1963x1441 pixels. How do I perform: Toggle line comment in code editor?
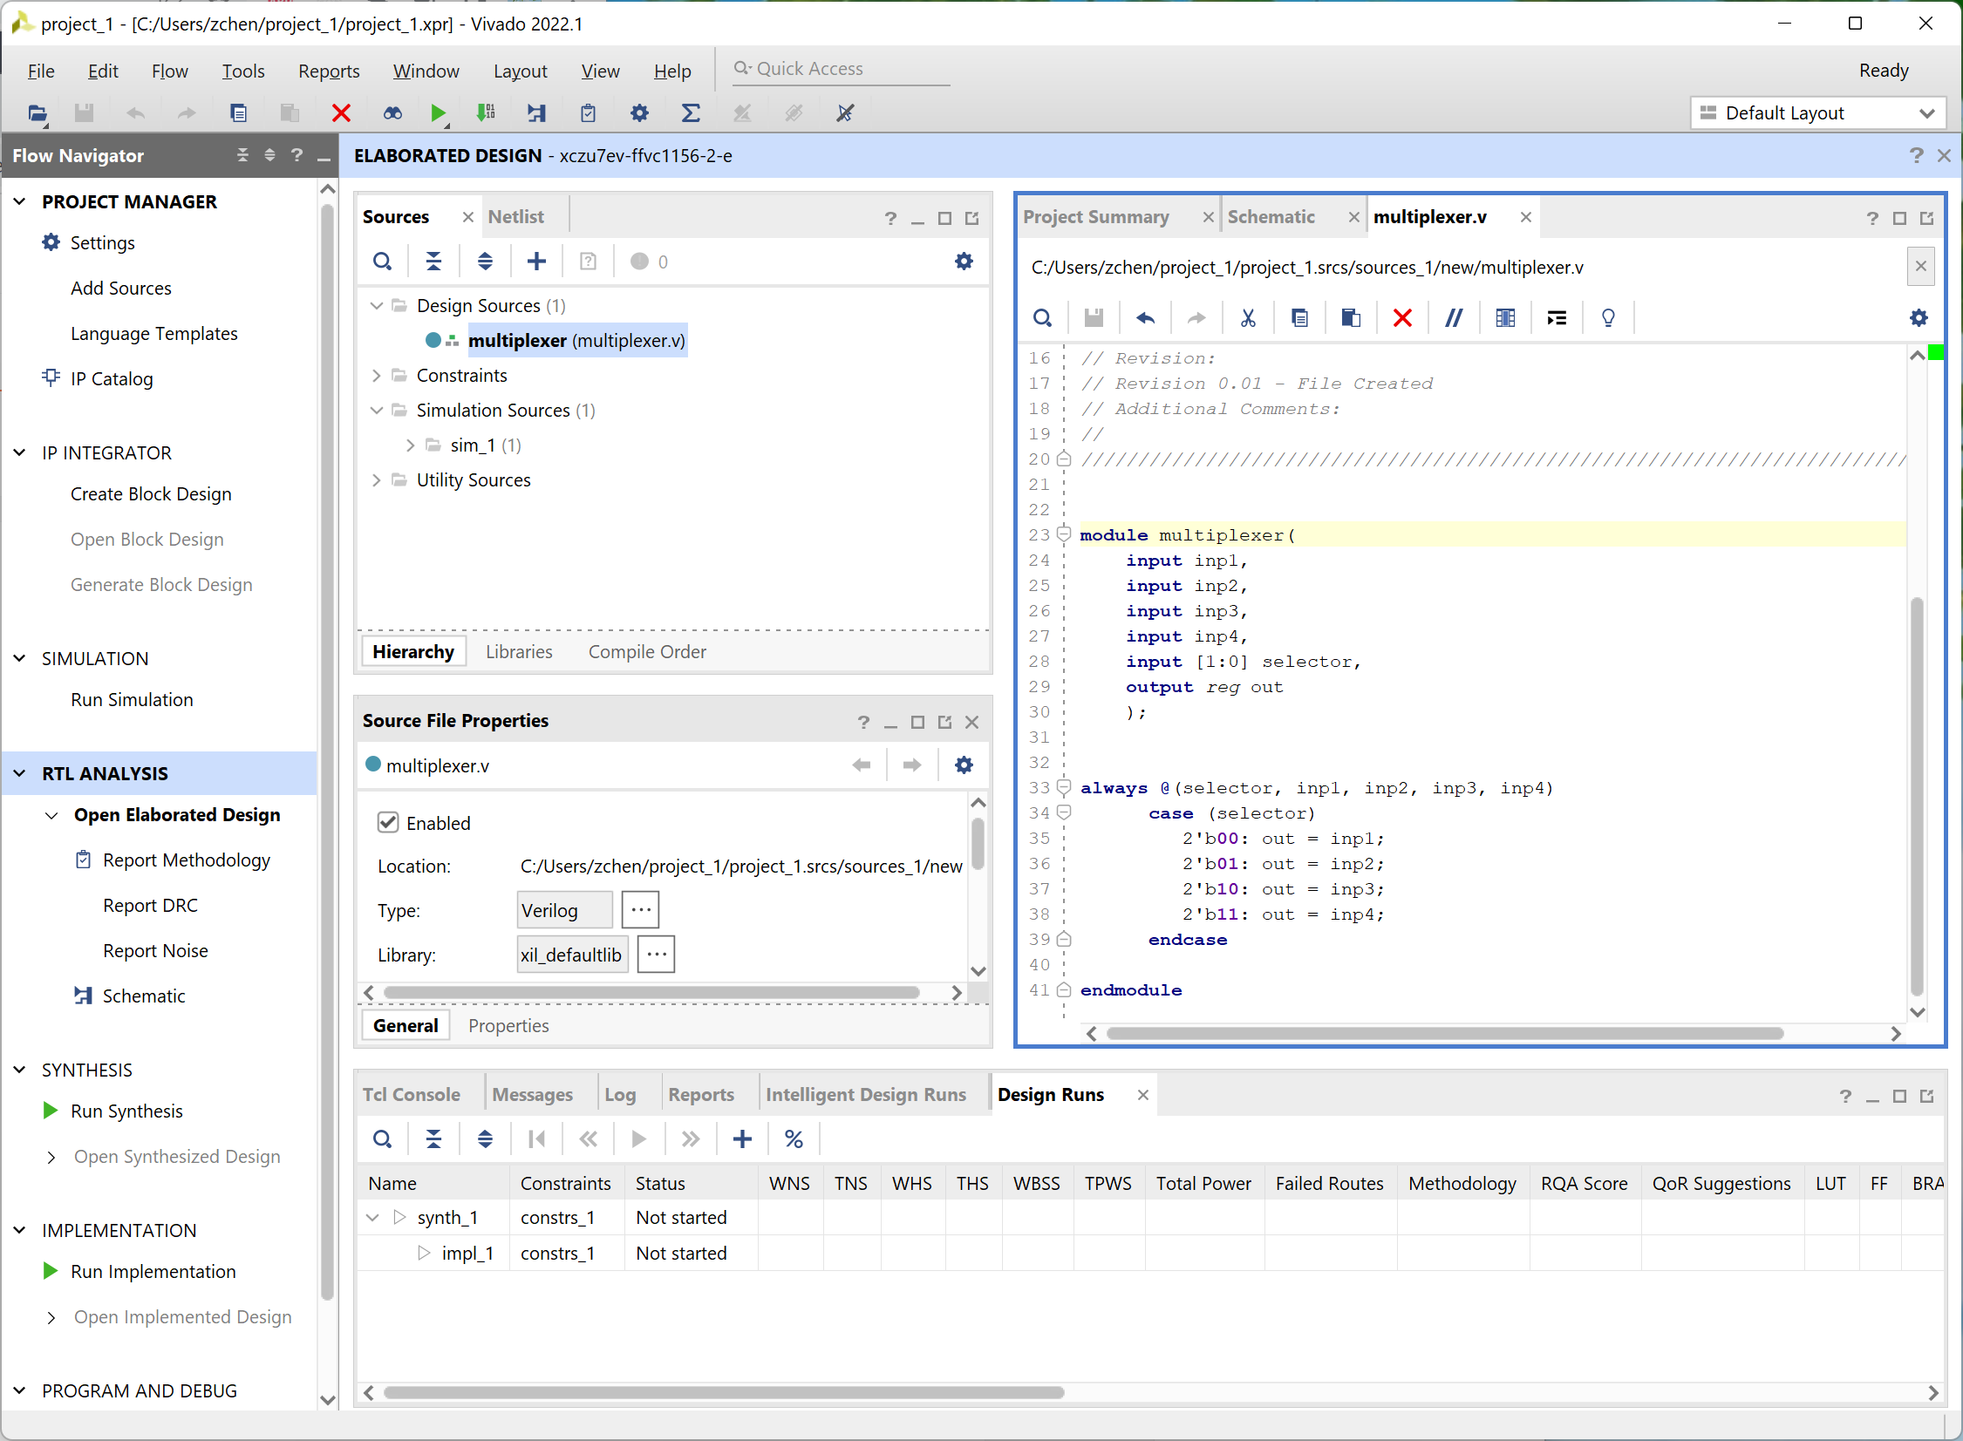click(1454, 318)
